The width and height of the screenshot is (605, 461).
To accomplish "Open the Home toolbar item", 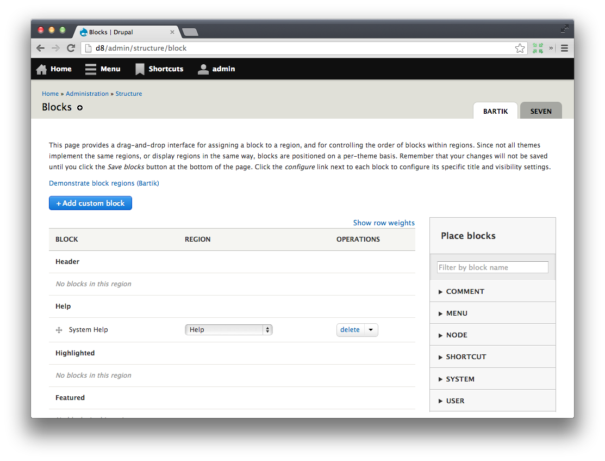I will click(54, 69).
